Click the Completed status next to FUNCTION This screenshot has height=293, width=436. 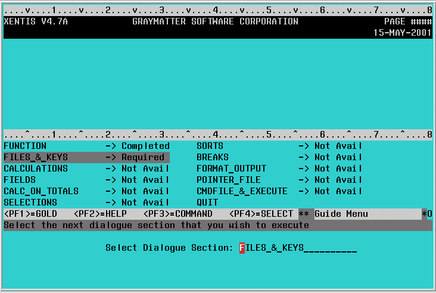[x=146, y=146]
